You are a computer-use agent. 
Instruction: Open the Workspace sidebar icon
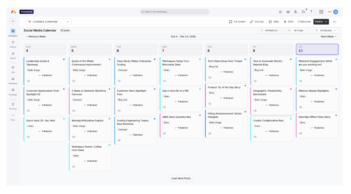[13, 31]
